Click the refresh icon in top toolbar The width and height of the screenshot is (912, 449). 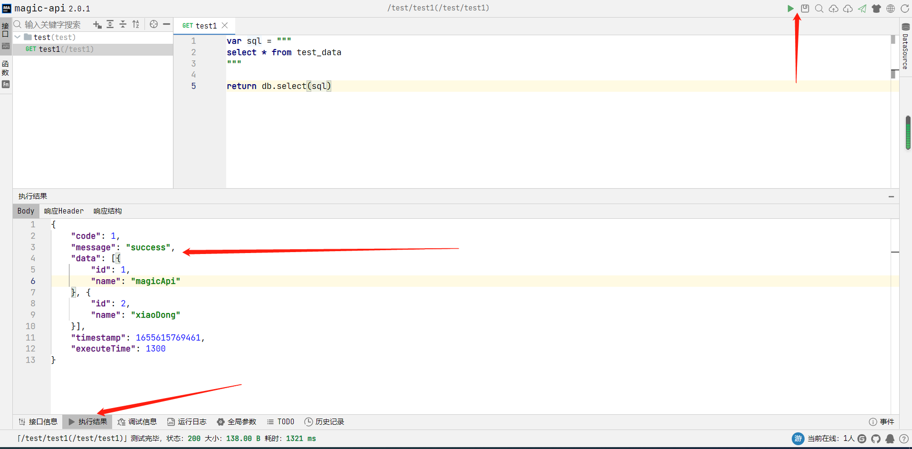[905, 9]
